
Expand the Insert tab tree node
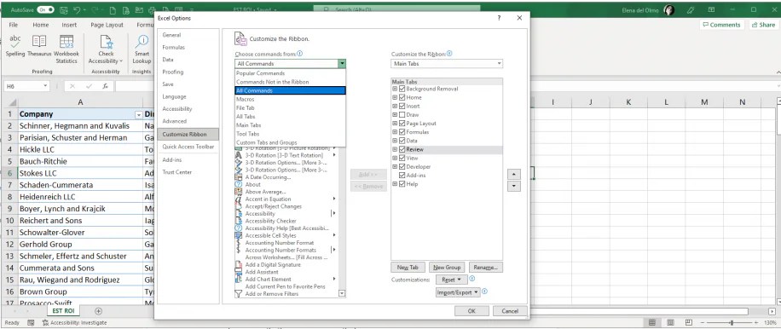coord(395,106)
